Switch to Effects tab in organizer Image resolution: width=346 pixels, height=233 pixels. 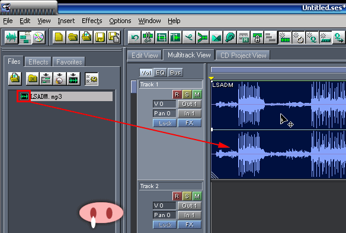[38, 62]
